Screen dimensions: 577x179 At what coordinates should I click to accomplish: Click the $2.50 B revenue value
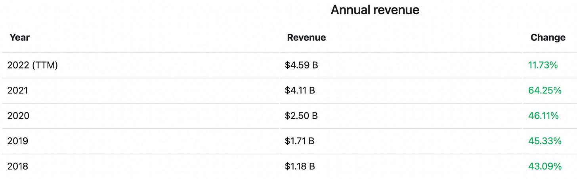(x=301, y=116)
